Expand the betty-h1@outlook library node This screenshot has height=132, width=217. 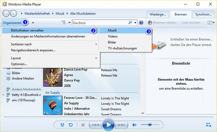pos(3,95)
